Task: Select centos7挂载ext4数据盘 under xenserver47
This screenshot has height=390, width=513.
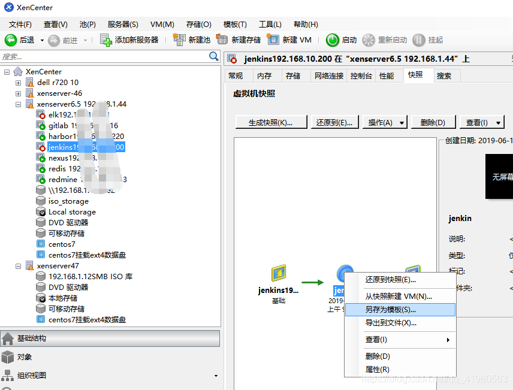Action: point(87,320)
